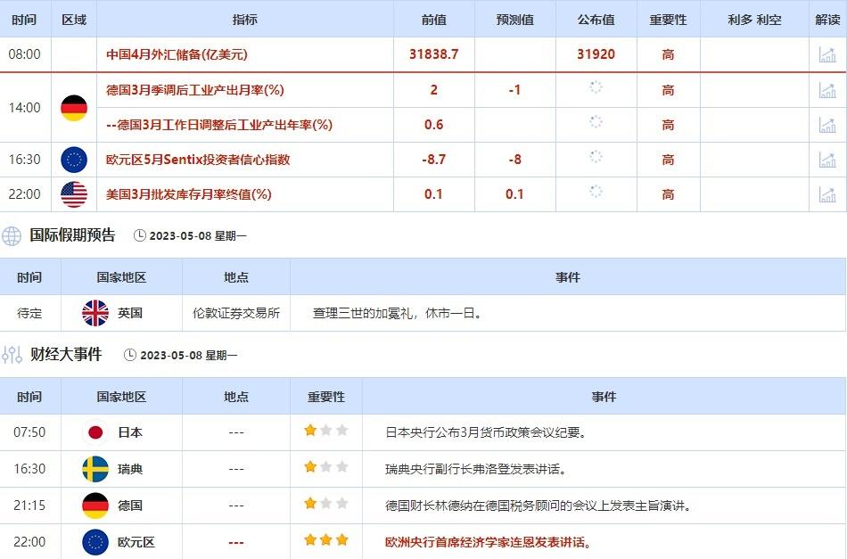Open chart icon for Eurozone Sentix index row
This screenshot has height=559, width=847.
pos(827,160)
